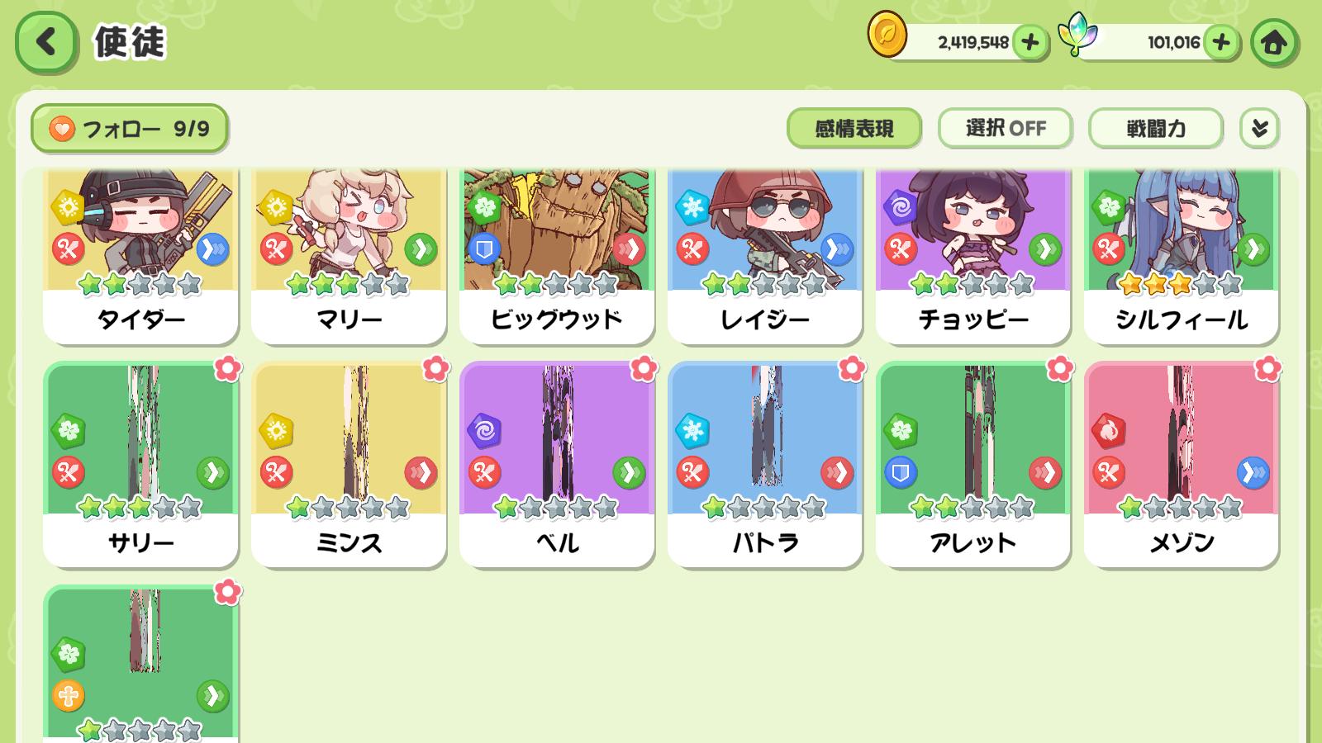Select the ビッグウッド character card
Viewport: 1322px width, 743px height.
tap(557, 256)
